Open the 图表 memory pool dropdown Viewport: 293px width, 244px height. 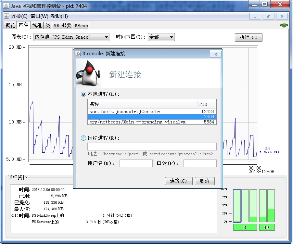coord(71,37)
